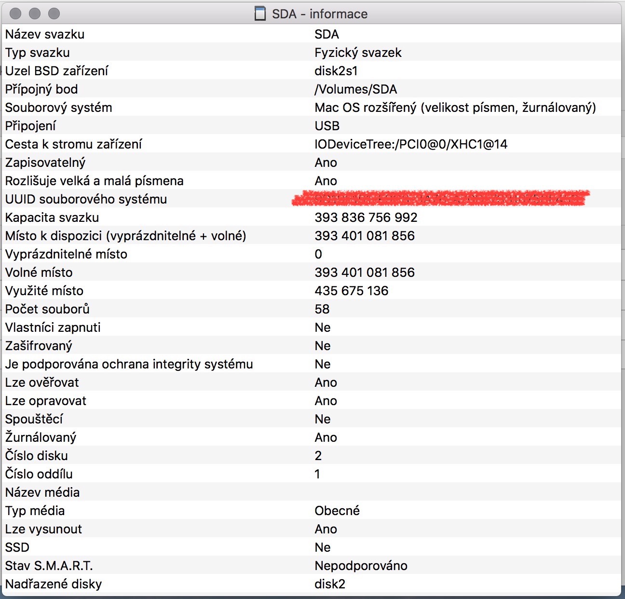
Task: Click the "Zašifrovaný" row label
Action: click(39, 346)
